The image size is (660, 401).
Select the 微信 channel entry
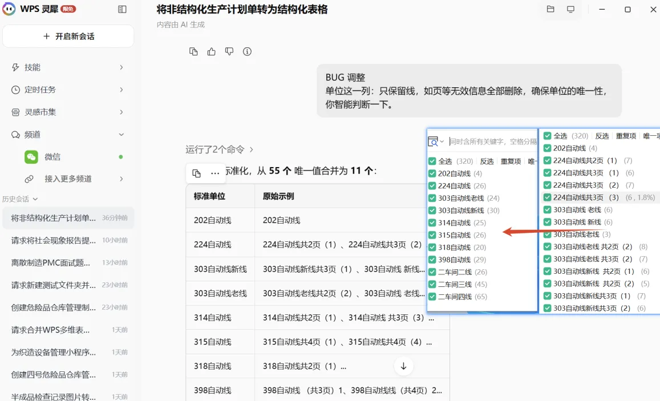(68, 157)
